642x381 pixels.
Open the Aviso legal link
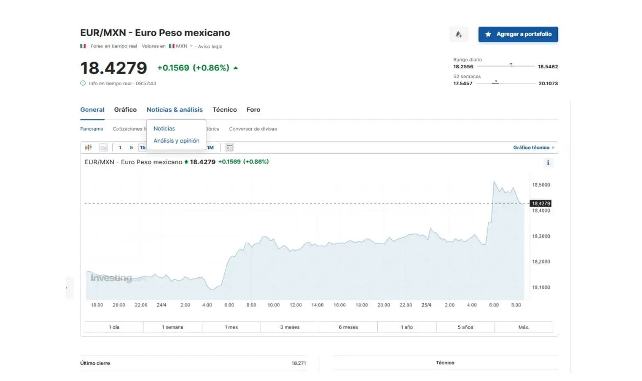[210, 47]
